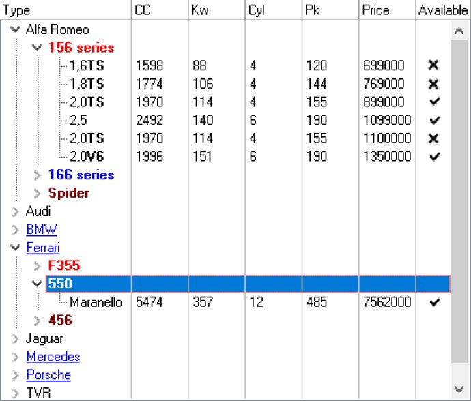
Task: Click the CC value 5474
Action: point(149,302)
